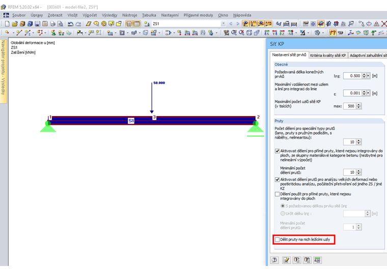Image resolution: width=387 pixels, height=269 pixels.
Task: Expand the -X view direction dropdown arrow
Action: [x=296, y=33]
